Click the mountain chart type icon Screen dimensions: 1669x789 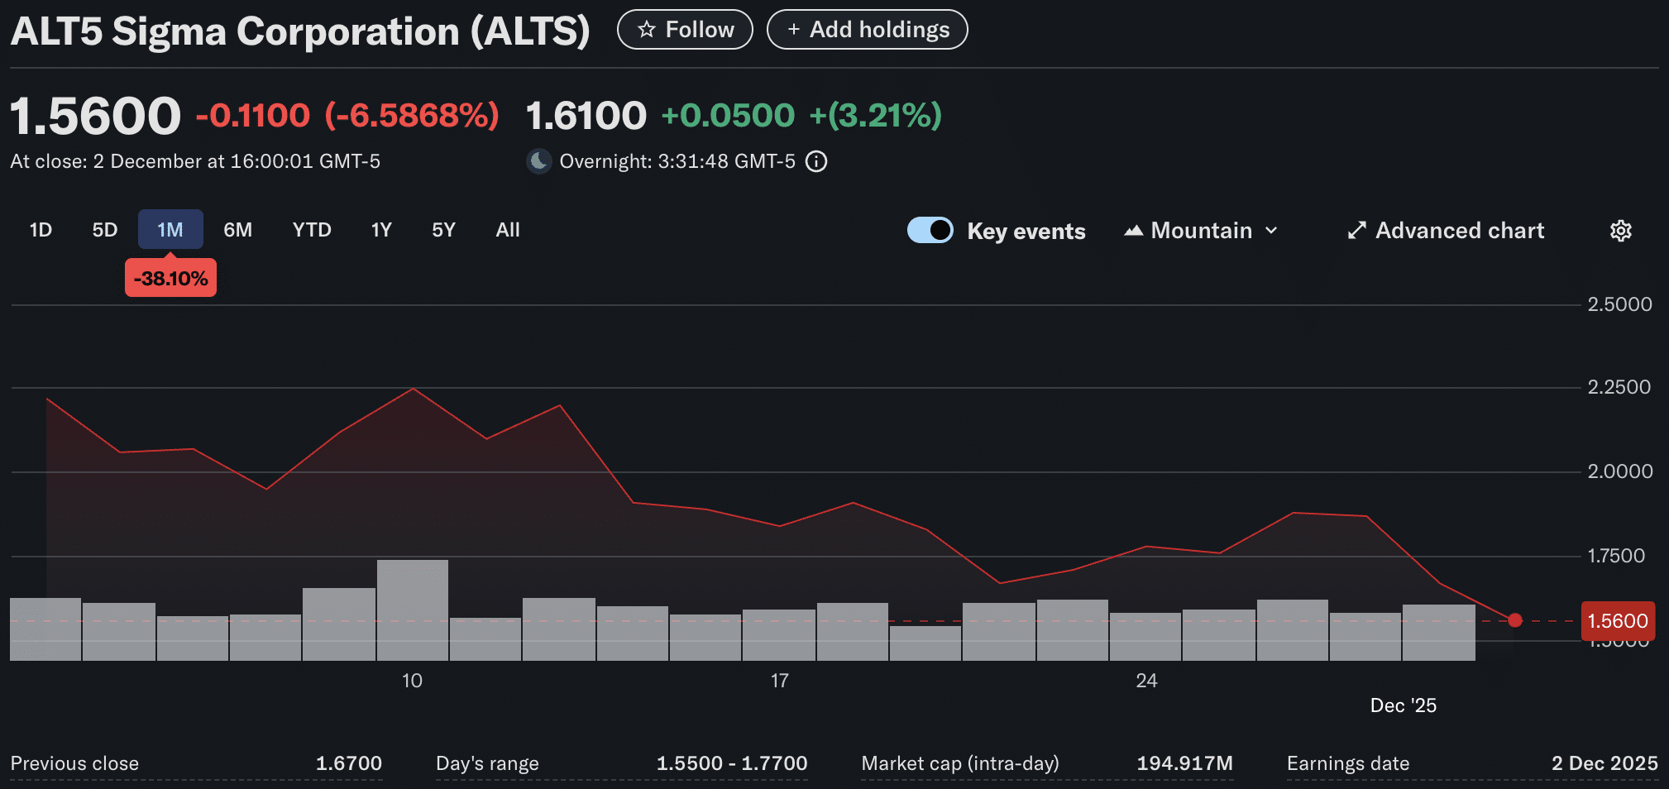(1135, 230)
